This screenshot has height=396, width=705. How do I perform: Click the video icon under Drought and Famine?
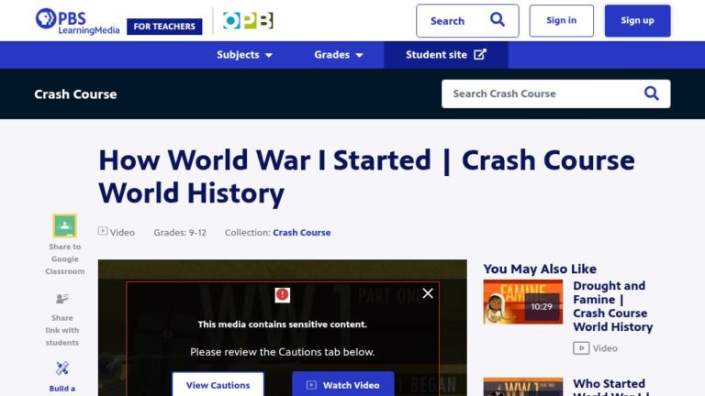pyautogui.click(x=581, y=348)
